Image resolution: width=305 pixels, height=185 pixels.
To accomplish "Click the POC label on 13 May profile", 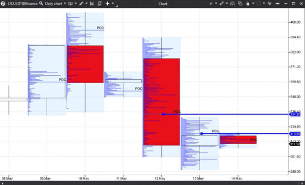I will click(x=215, y=131).
